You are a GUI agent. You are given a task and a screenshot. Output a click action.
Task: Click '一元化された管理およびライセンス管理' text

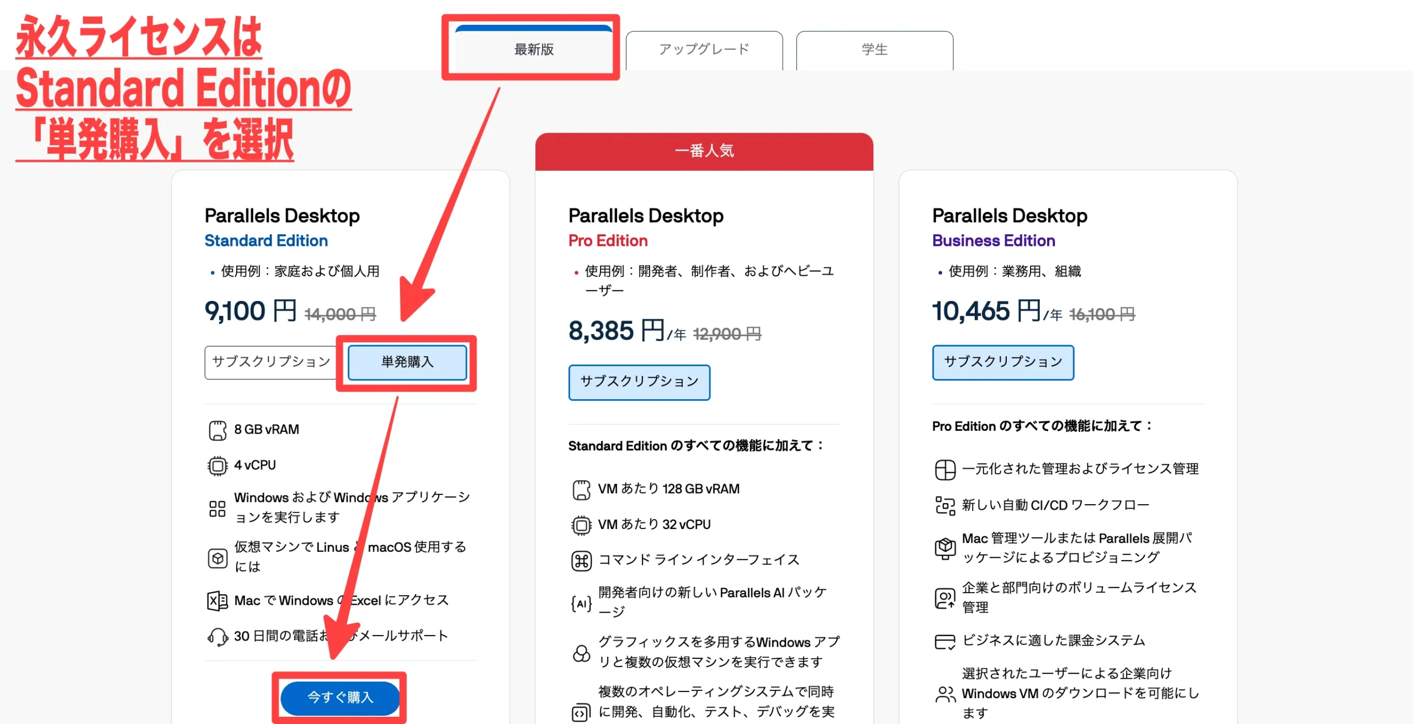1080,469
